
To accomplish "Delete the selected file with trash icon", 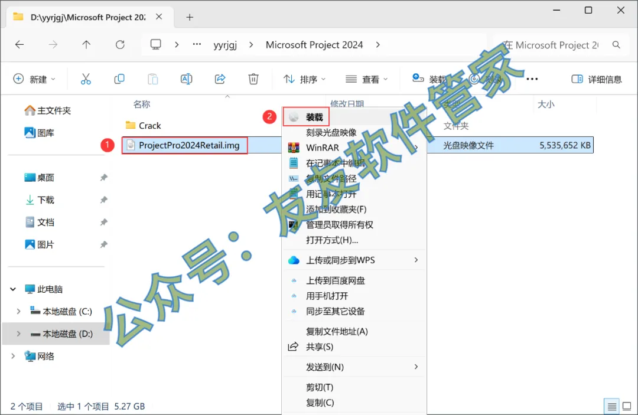I will pyautogui.click(x=253, y=79).
